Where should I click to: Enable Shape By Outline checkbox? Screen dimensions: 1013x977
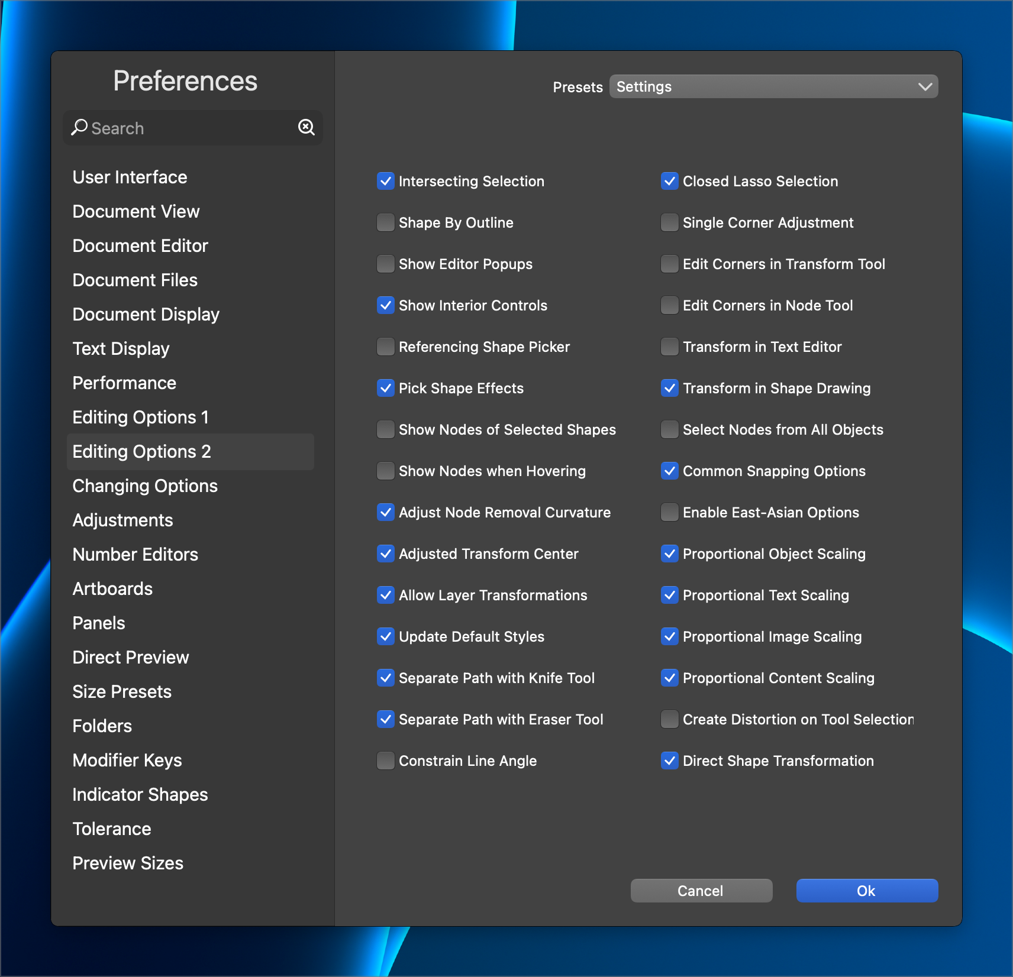tap(386, 222)
